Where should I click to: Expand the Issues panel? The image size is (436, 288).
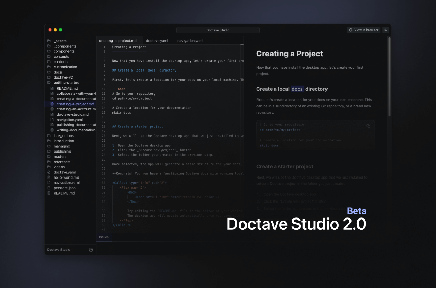point(104,237)
